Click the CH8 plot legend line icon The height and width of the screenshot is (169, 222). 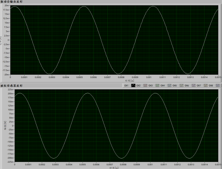tap(218, 86)
